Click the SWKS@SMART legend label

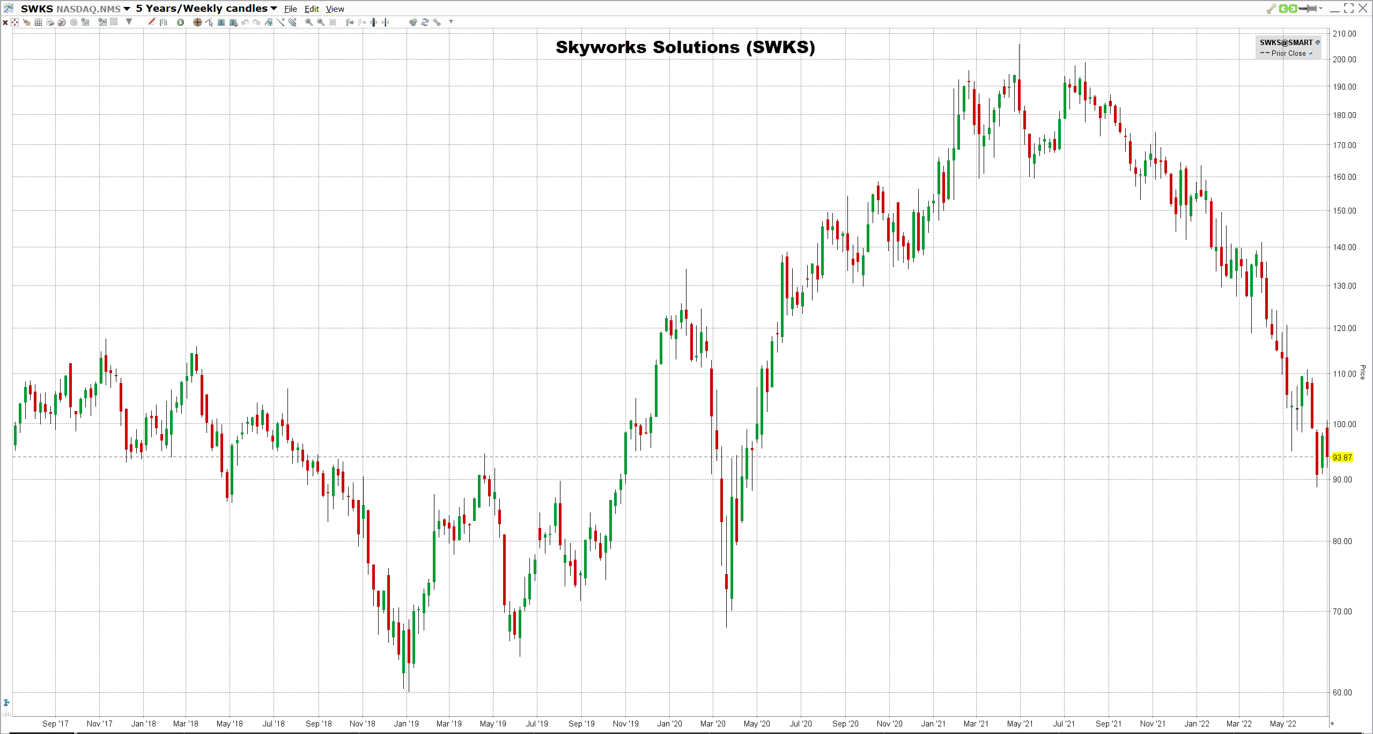pos(1286,42)
